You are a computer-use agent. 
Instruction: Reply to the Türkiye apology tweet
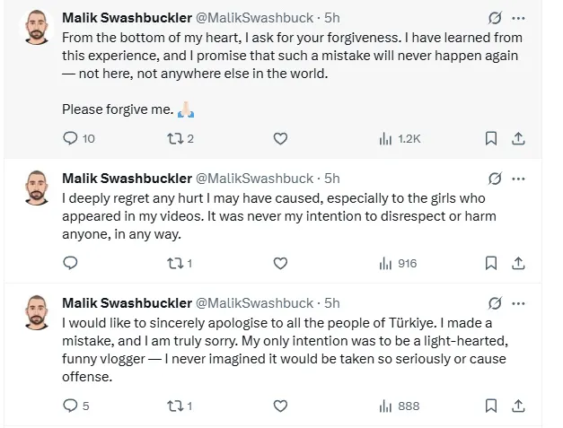click(x=72, y=406)
